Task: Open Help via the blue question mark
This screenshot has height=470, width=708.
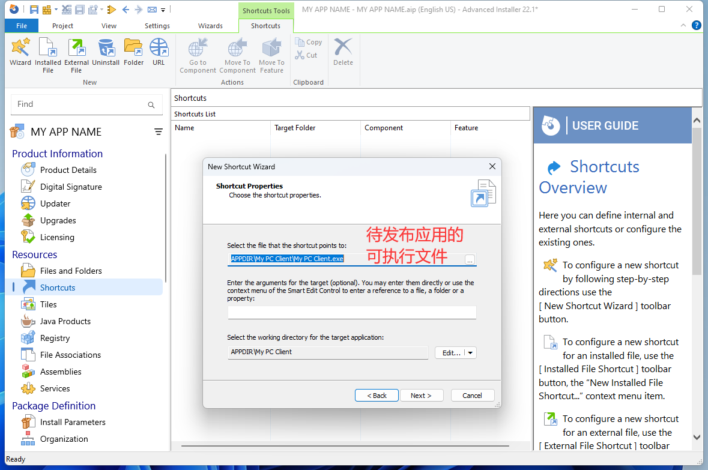Action: pos(697,26)
